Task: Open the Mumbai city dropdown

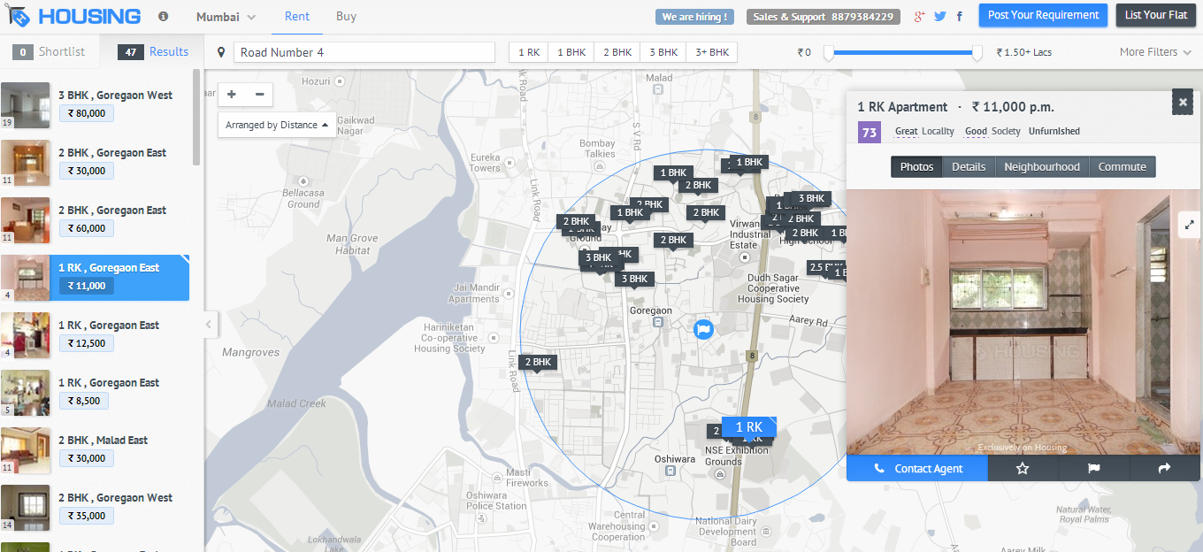Action: coord(226,17)
